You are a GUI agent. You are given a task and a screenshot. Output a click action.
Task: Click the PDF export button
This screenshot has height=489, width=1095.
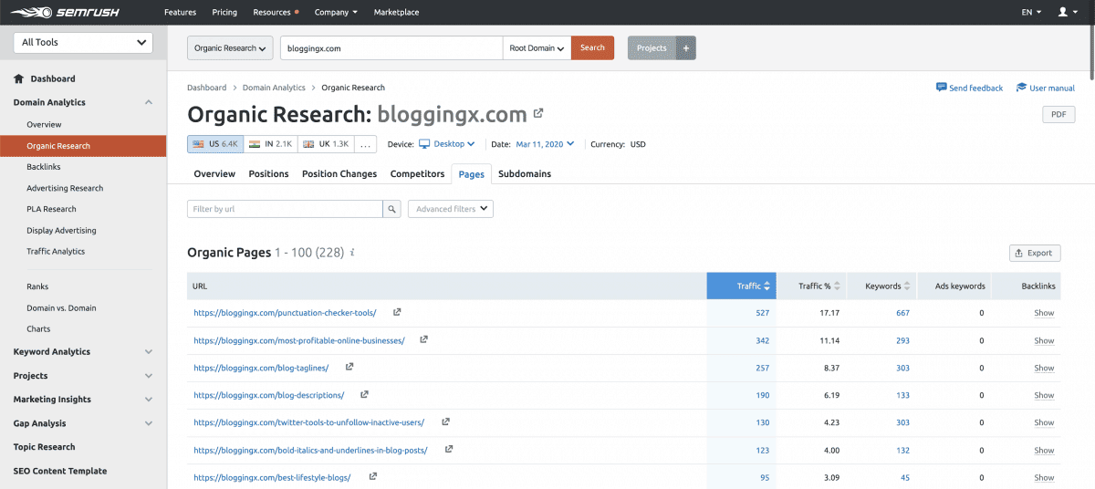point(1058,114)
